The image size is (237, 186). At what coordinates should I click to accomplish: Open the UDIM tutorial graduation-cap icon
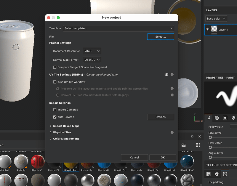166,75
